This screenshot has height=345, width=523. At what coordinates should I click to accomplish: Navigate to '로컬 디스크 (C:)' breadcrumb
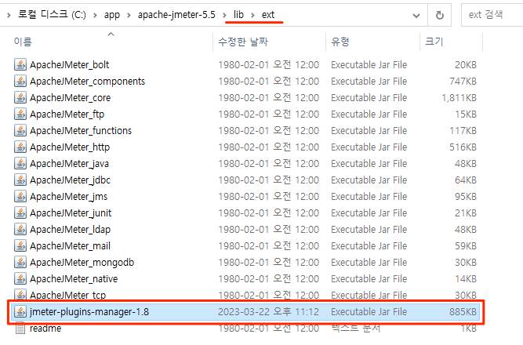pyautogui.click(x=52, y=15)
